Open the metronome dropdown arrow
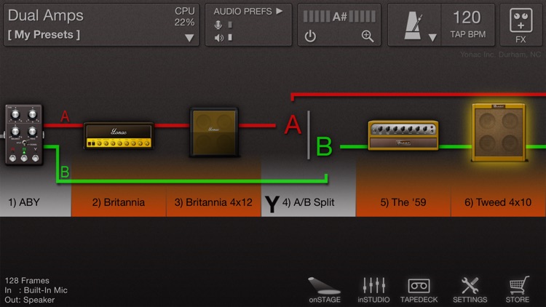Viewport: 546px width, 307px height. (432, 37)
